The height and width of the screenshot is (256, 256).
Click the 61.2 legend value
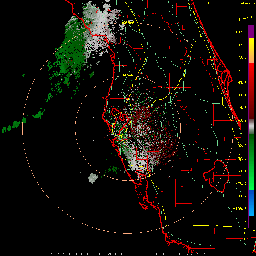[242, 70]
